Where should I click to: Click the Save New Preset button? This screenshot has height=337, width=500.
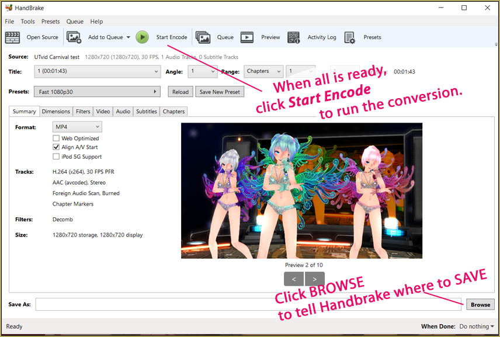pyautogui.click(x=220, y=92)
